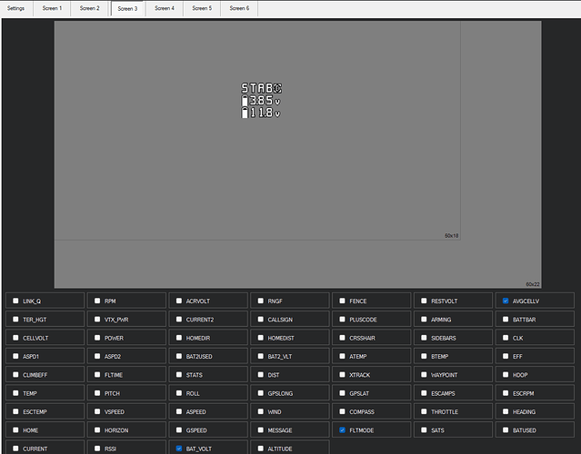581x454 pixels.
Task: Check the ESCAMPS option
Action: (x=424, y=393)
